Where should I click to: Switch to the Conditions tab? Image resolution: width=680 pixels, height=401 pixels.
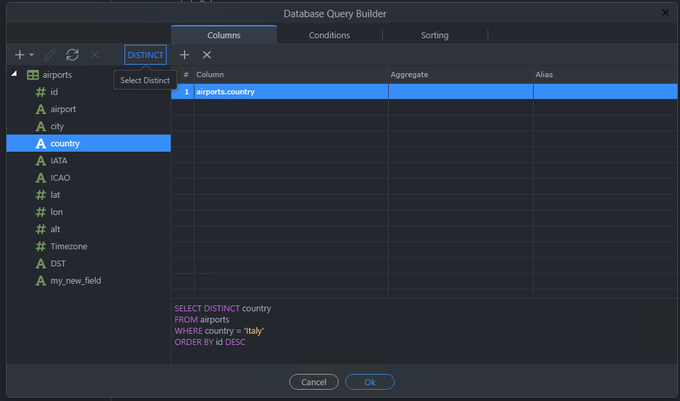tap(329, 35)
